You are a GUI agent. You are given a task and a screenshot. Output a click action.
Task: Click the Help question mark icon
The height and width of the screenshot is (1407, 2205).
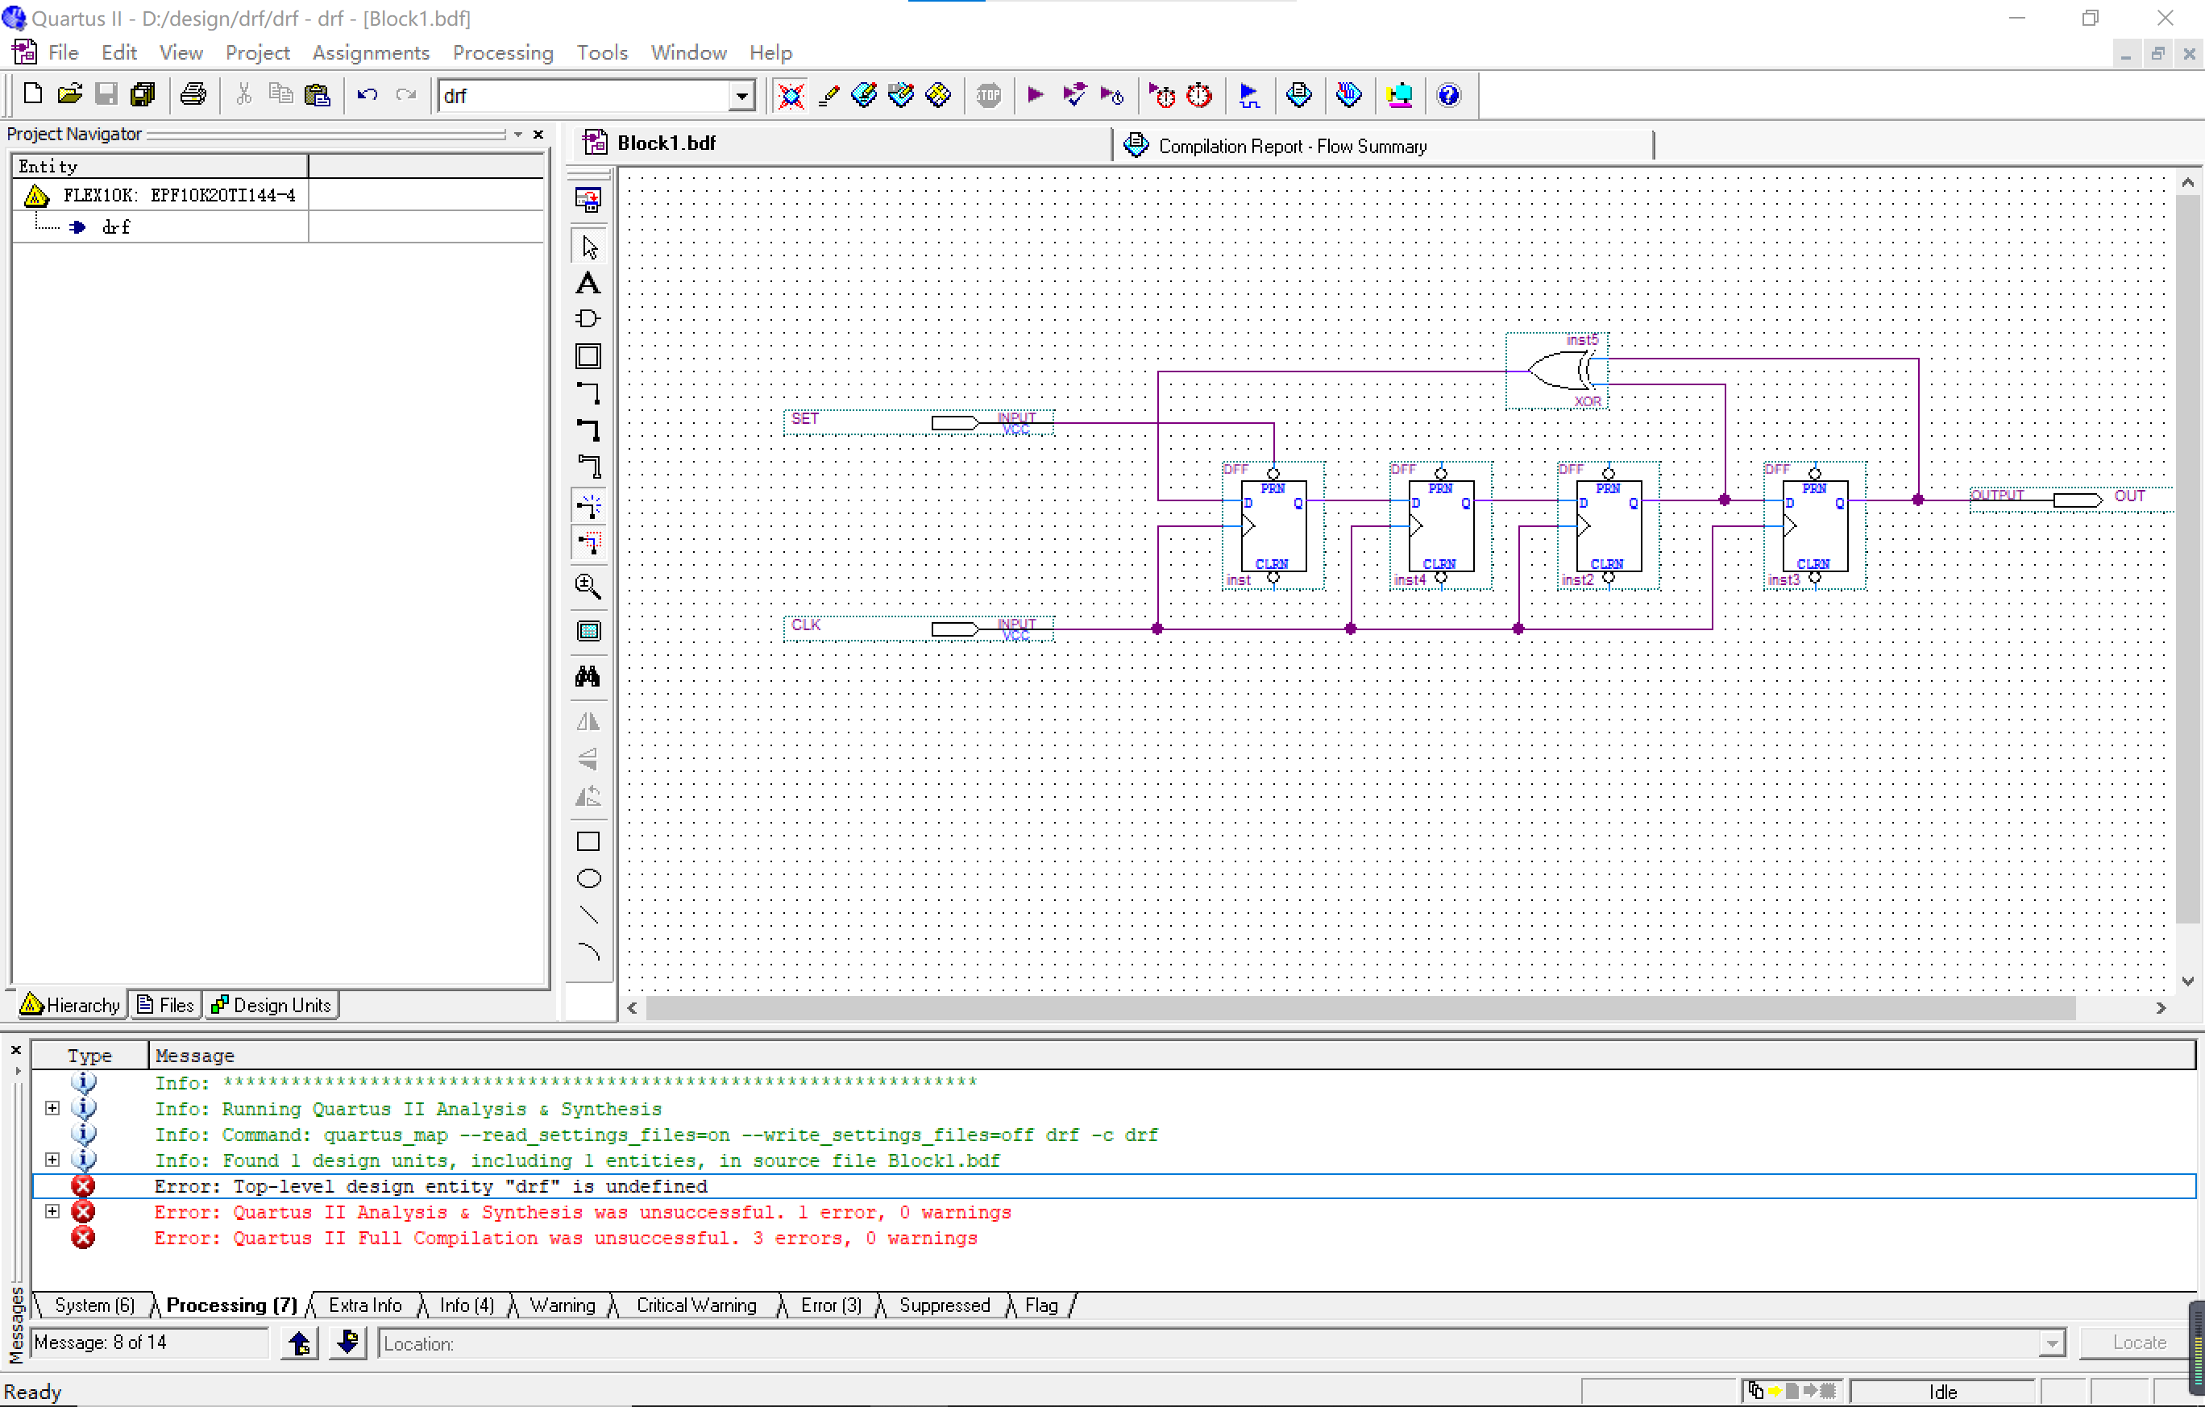click(x=1447, y=95)
